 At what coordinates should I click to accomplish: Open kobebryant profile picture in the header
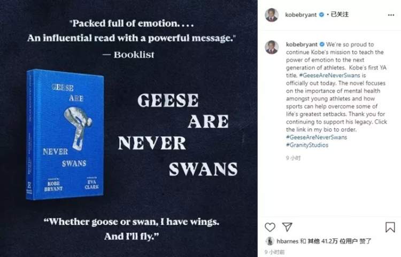pos(272,15)
